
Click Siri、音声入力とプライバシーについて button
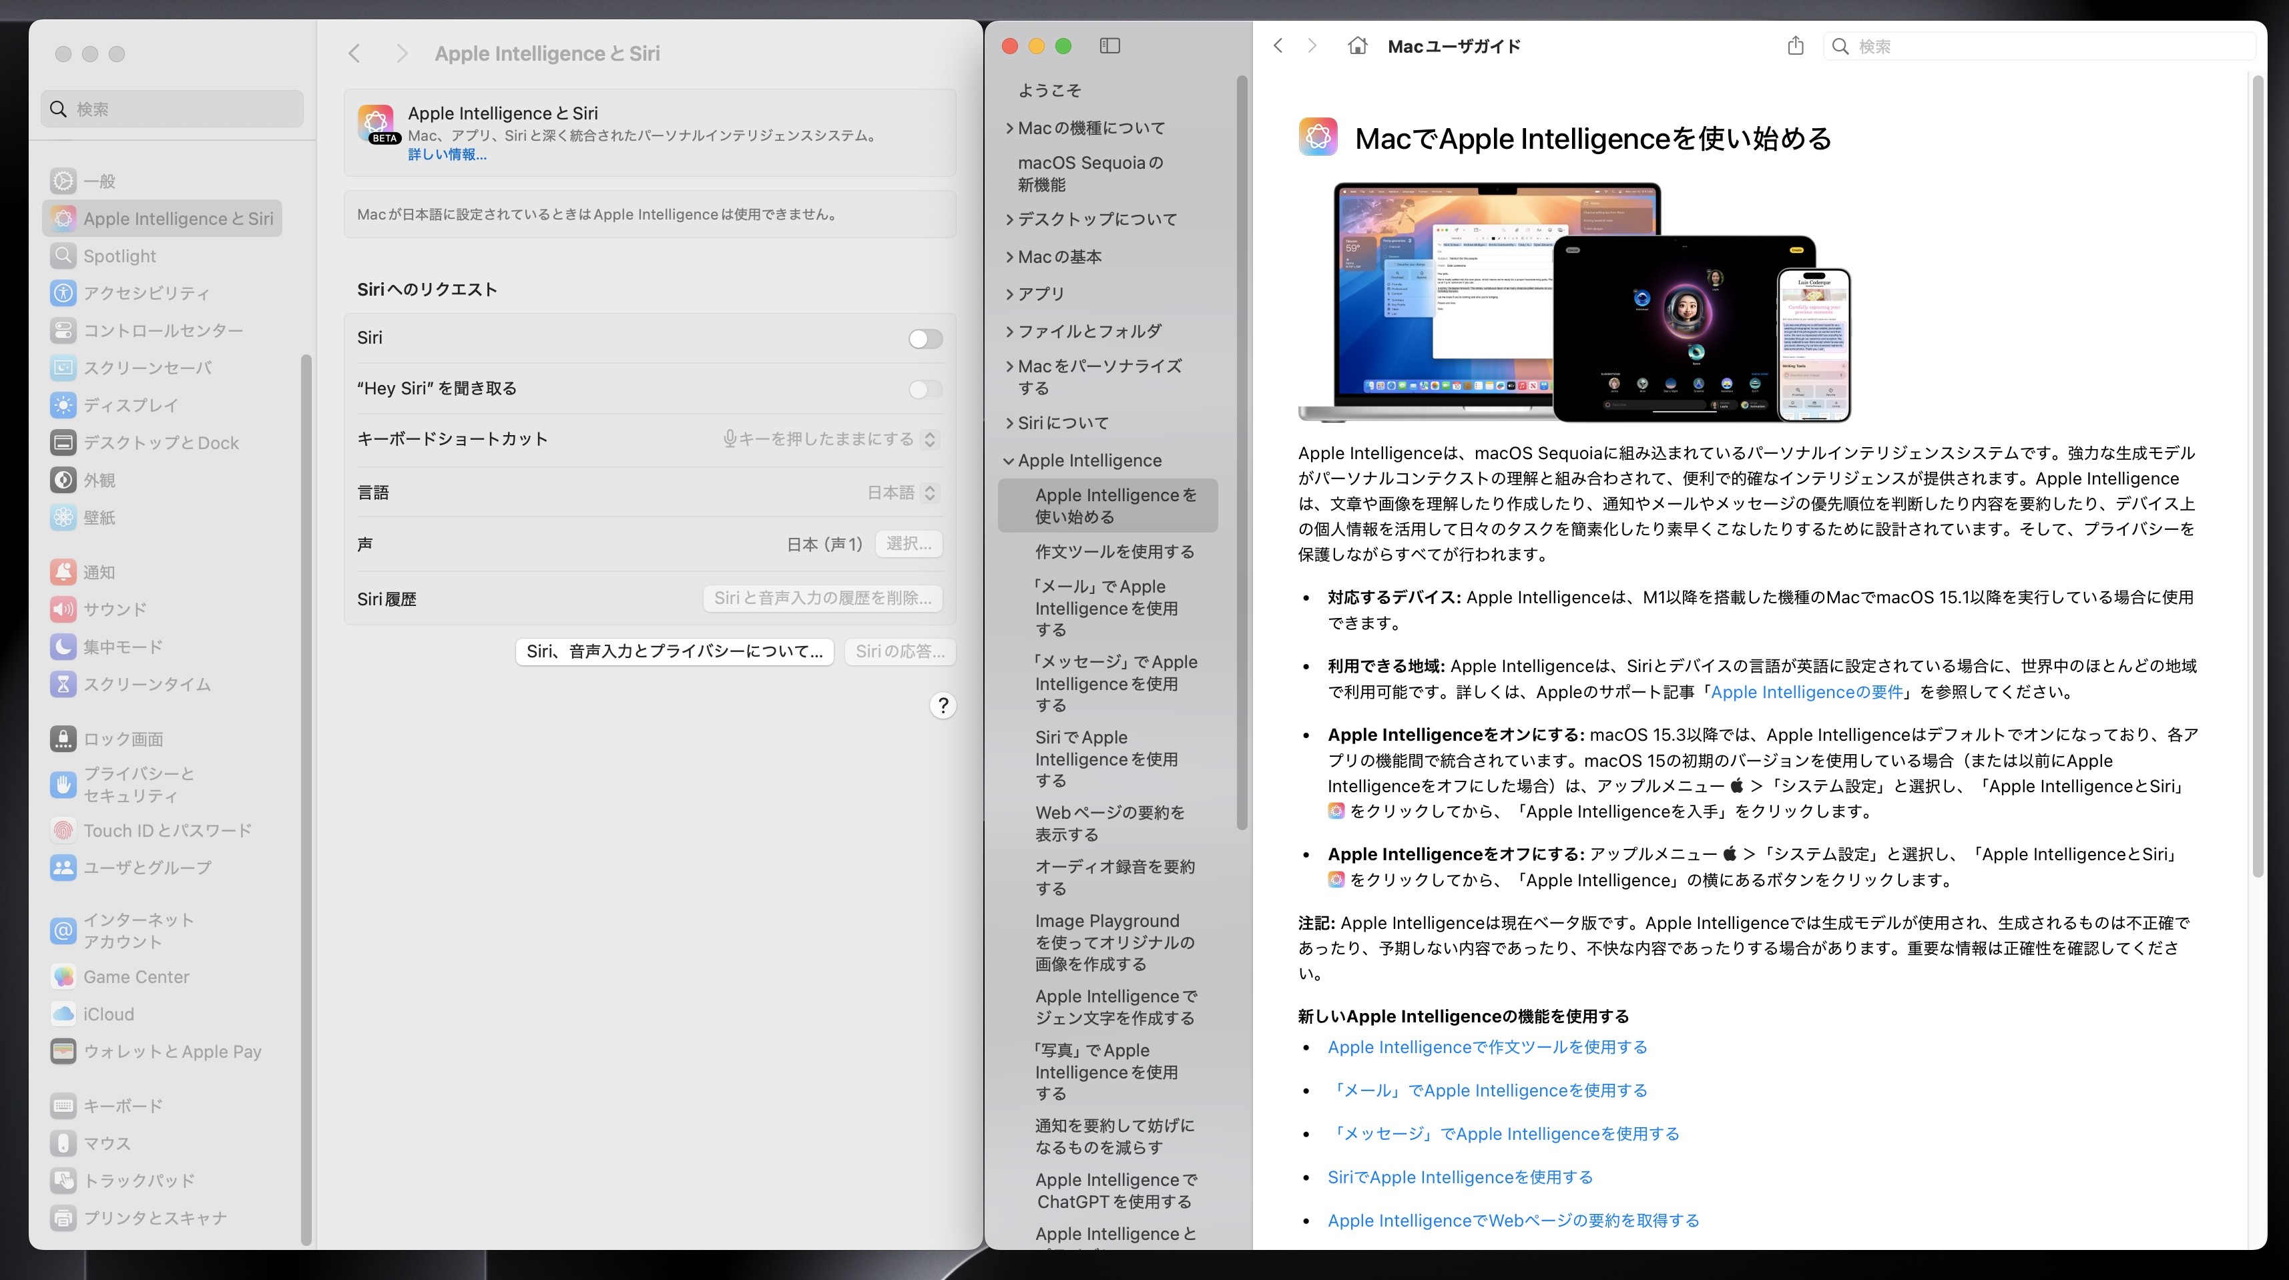tap(674, 651)
